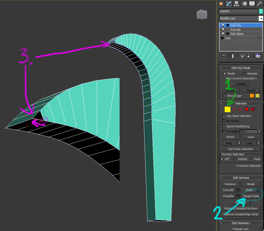Enable Show Cage checkbox
The image size is (264, 231).
[224, 96]
